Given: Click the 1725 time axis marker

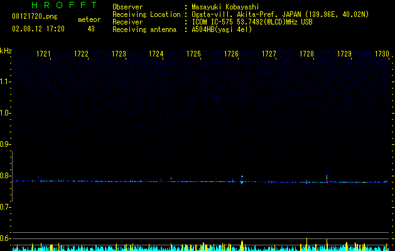Looking at the screenshot, I should (193, 54).
